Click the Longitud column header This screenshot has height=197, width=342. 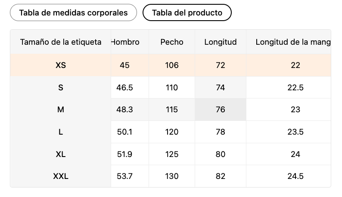(x=221, y=42)
